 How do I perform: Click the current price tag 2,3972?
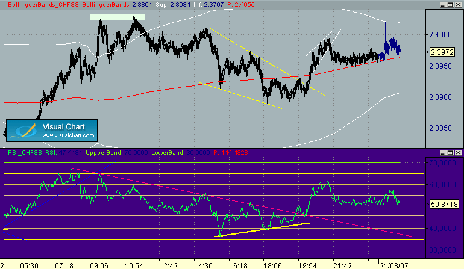pyautogui.click(x=442, y=52)
